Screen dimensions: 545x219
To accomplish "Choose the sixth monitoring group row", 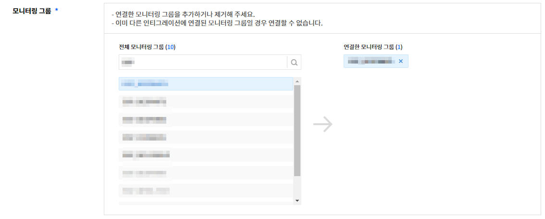I will pos(206,173).
